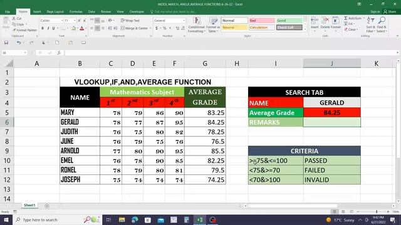Switch to the Data tab

coord(91,12)
